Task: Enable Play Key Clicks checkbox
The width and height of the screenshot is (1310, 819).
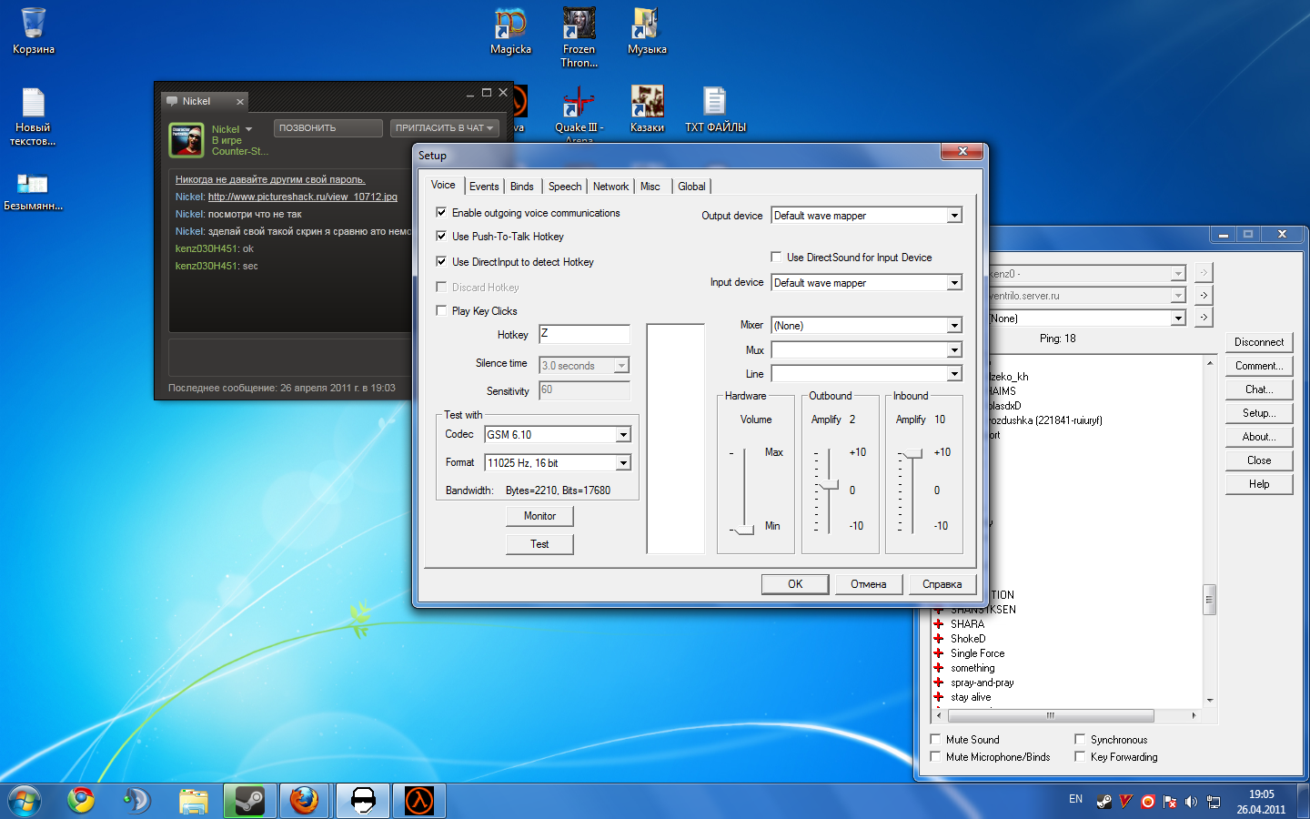Action: [x=441, y=311]
